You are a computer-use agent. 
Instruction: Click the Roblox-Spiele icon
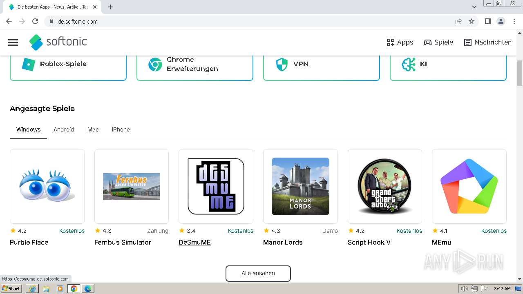click(x=29, y=64)
